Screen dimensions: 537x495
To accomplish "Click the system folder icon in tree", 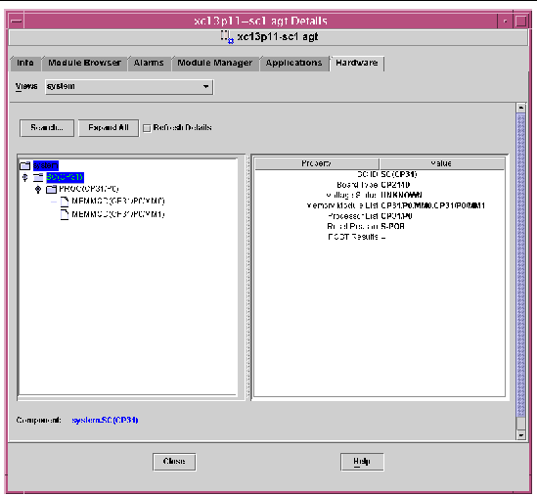I will pos(25,165).
